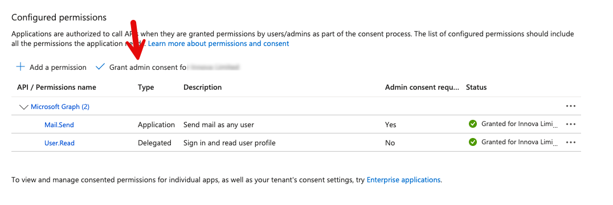Follow Learn more about permissions and consent link
Image resolution: width=613 pixels, height=205 pixels.
click(x=219, y=43)
